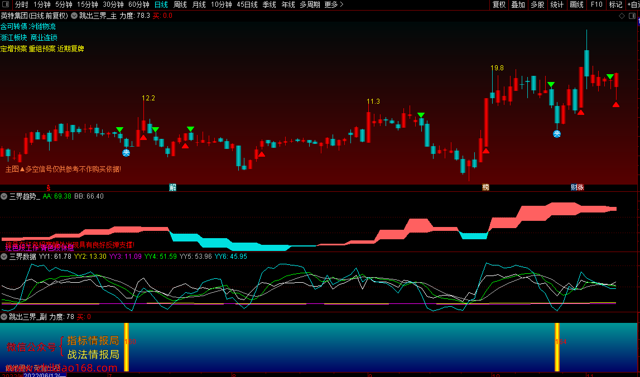Select the 周线 weekly chart tab
Viewport: 640px width, 377px height.
180,4
